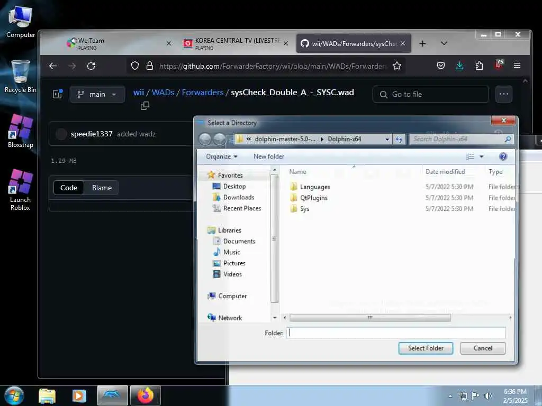Image resolution: width=542 pixels, height=406 pixels.
Task: Click the Folder name input field
Action: [396, 333]
